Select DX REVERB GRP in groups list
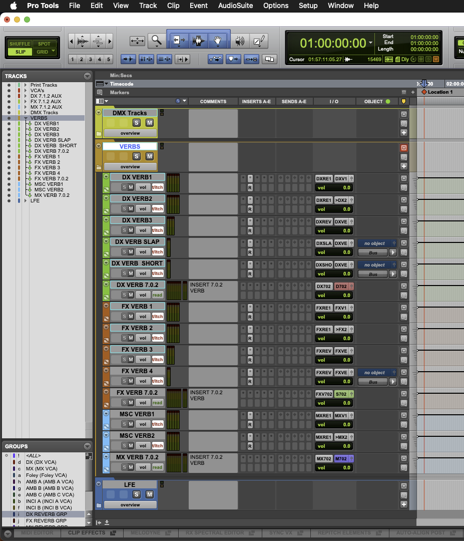Viewport: 464px width, 541px height. [47, 514]
